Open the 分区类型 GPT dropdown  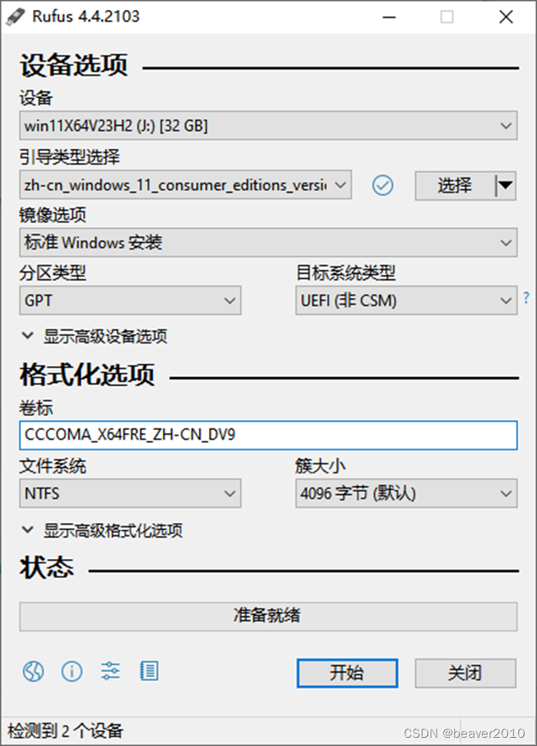click(x=130, y=301)
